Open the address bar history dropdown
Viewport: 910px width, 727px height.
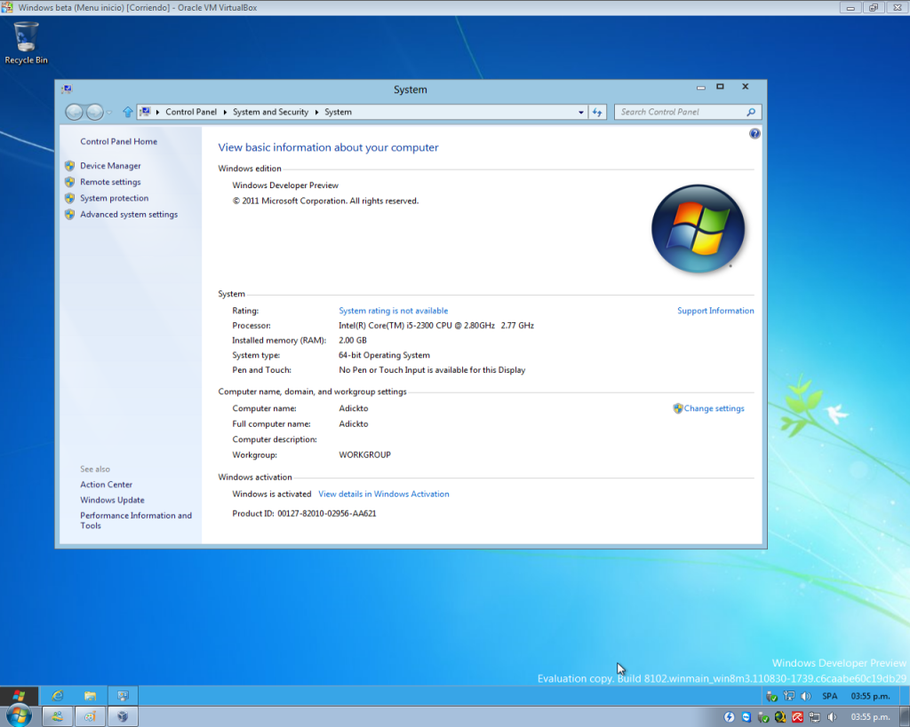point(581,113)
